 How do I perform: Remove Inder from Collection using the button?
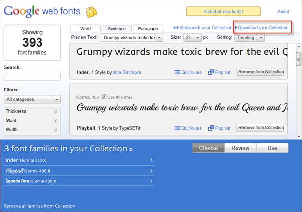point(260,72)
